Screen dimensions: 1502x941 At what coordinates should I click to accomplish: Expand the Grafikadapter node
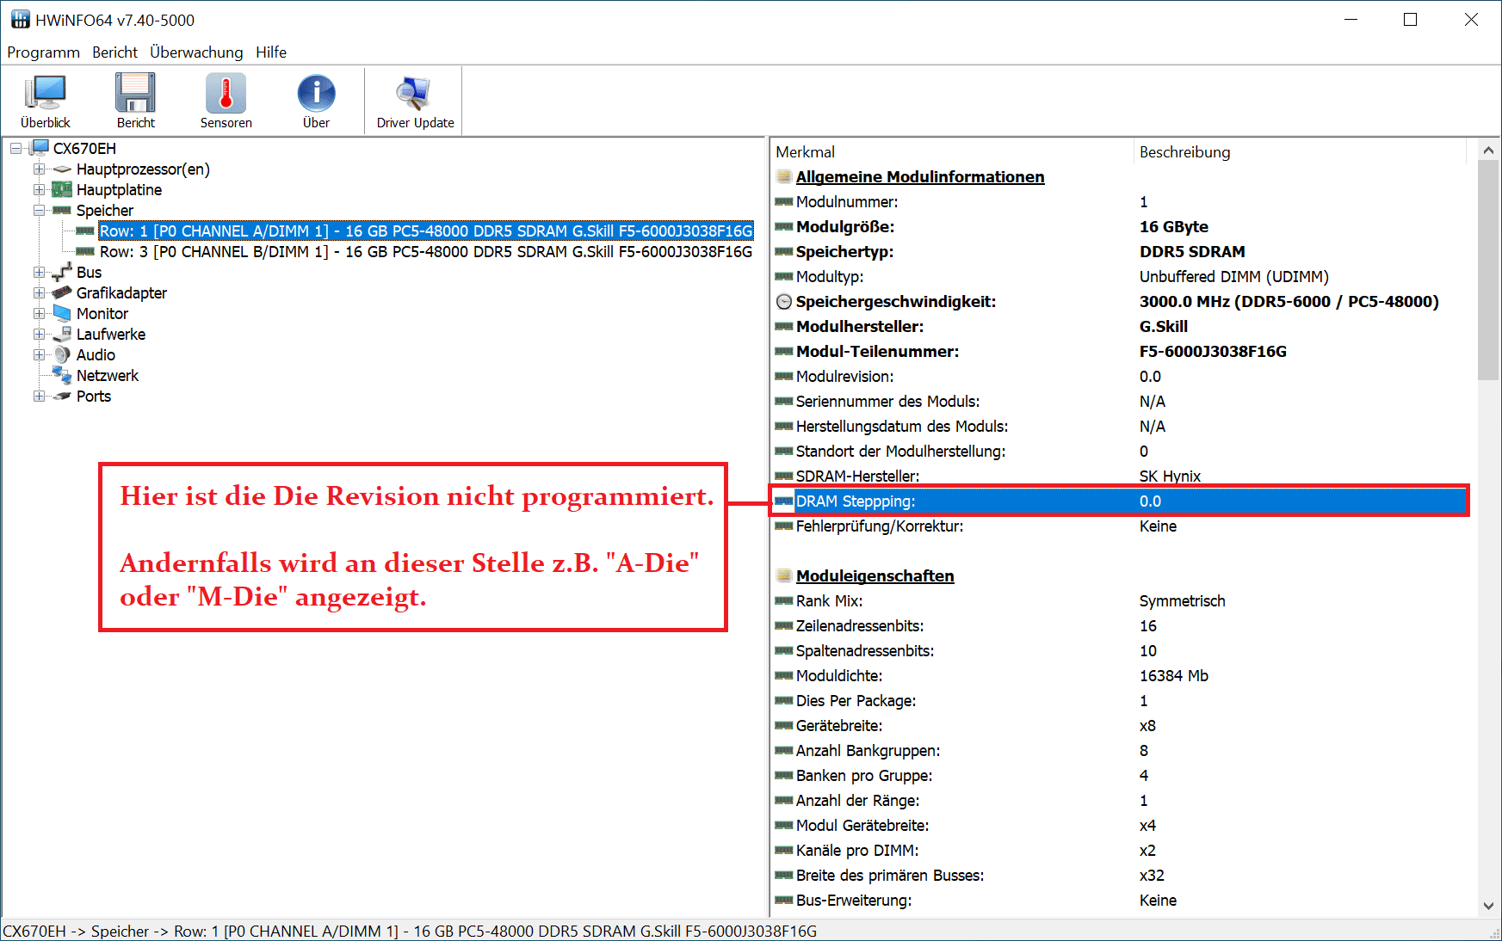click(x=39, y=293)
